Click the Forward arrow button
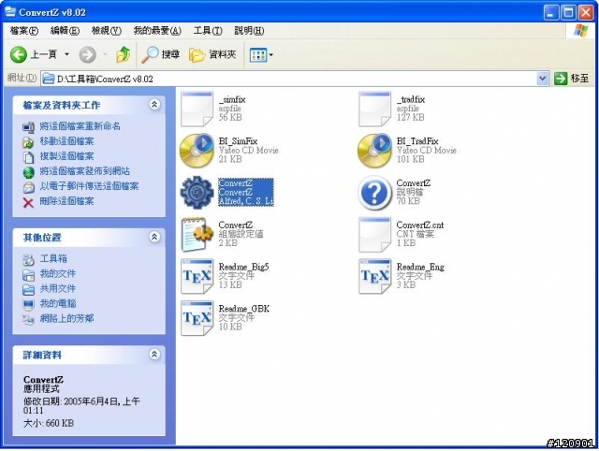599x451 pixels. click(x=87, y=55)
